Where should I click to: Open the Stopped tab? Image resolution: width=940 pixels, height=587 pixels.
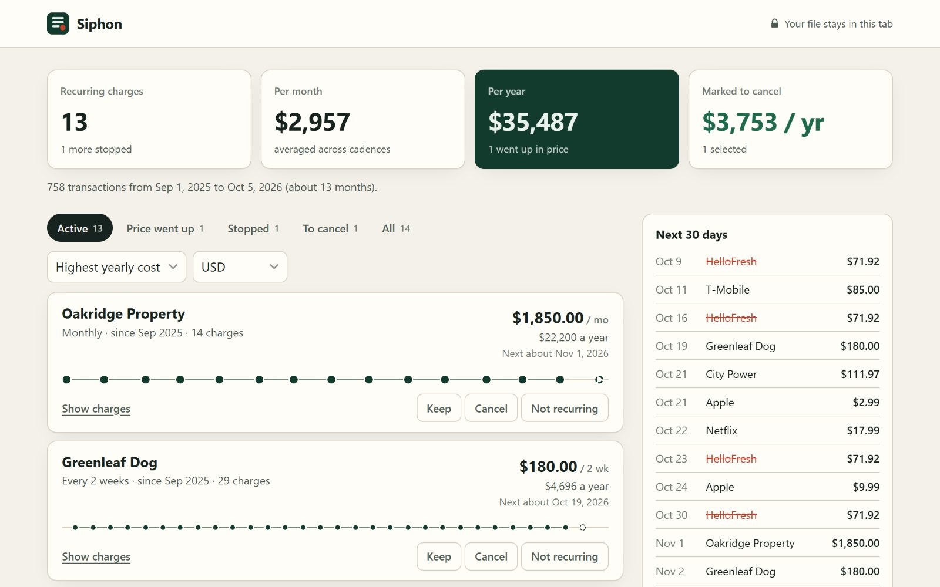click(253, 228)
